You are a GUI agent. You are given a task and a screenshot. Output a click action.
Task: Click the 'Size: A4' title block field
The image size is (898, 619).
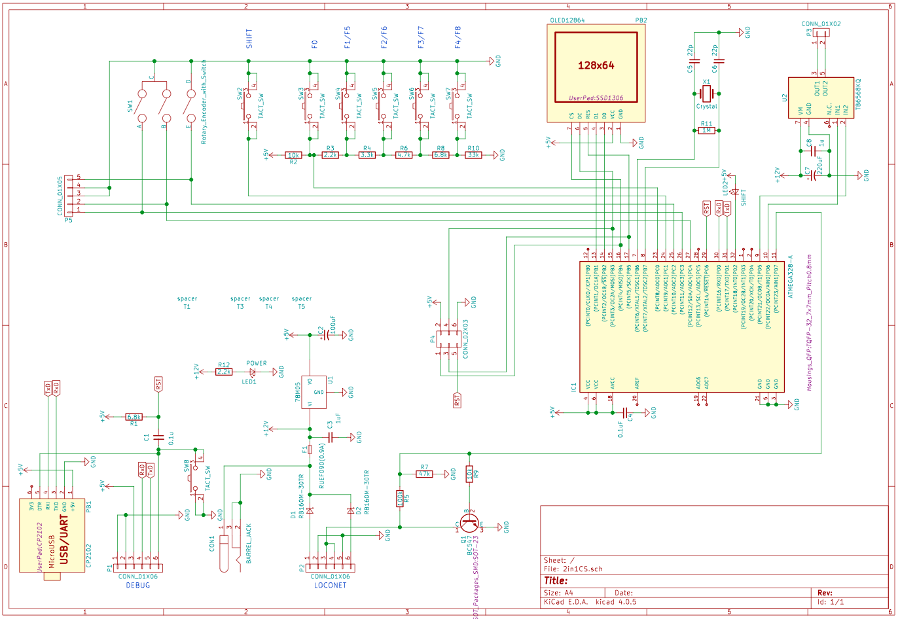click(558, 592)
